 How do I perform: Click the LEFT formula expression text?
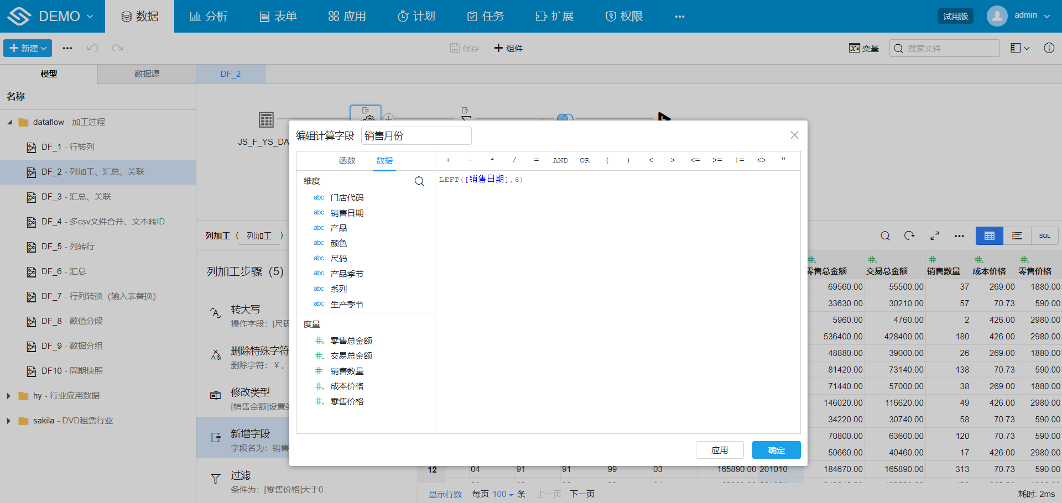(x=481, y=180)
